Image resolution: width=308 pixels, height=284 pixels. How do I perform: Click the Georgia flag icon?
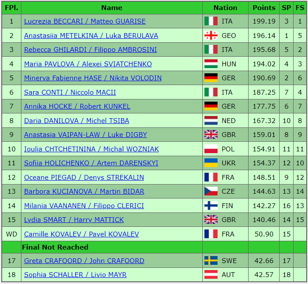[x=211, y=36]
